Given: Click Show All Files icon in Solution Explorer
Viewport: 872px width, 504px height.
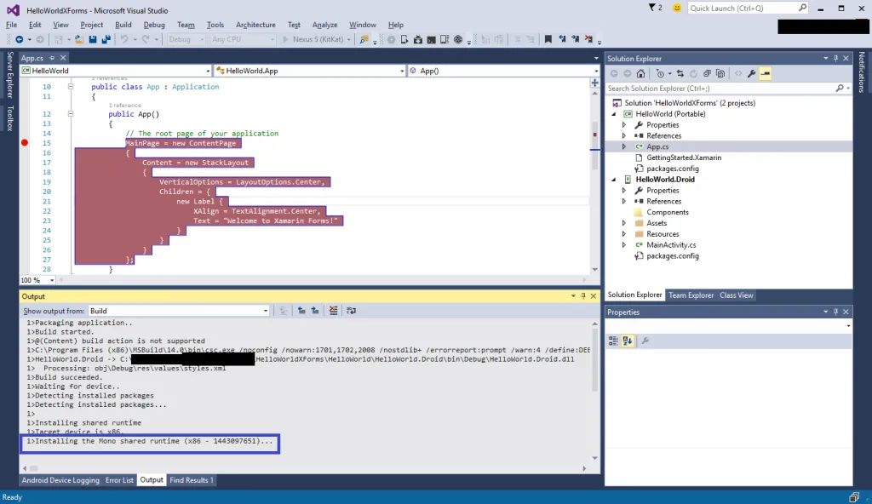Looking at the screenshot, I should pos(720,73).
